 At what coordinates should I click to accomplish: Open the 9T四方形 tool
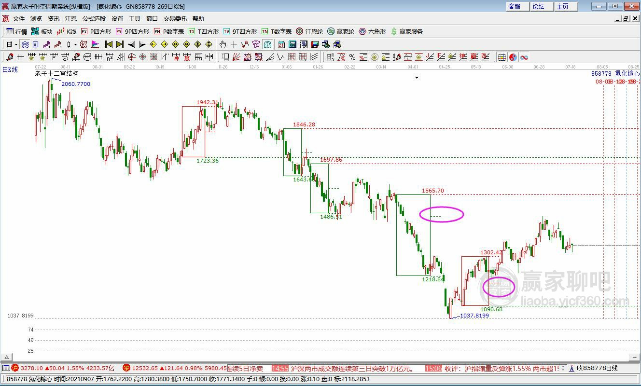[240, 31]
